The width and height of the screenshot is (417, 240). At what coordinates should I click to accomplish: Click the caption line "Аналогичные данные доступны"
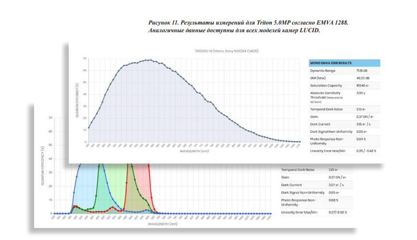tap(234, 30)
